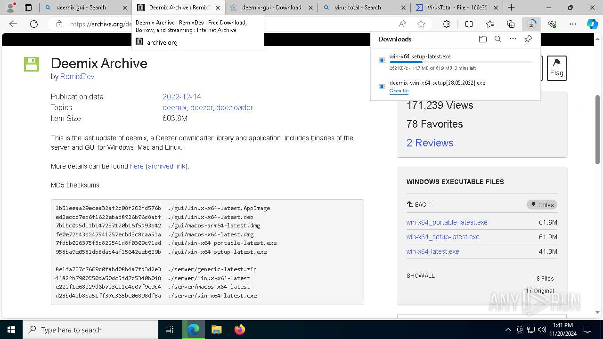
Task: Show hidden system tray icons chevron
Action: click(x=508, y=330)
